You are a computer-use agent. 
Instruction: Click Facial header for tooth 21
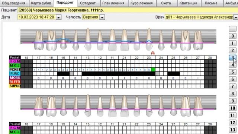[125, 58]
